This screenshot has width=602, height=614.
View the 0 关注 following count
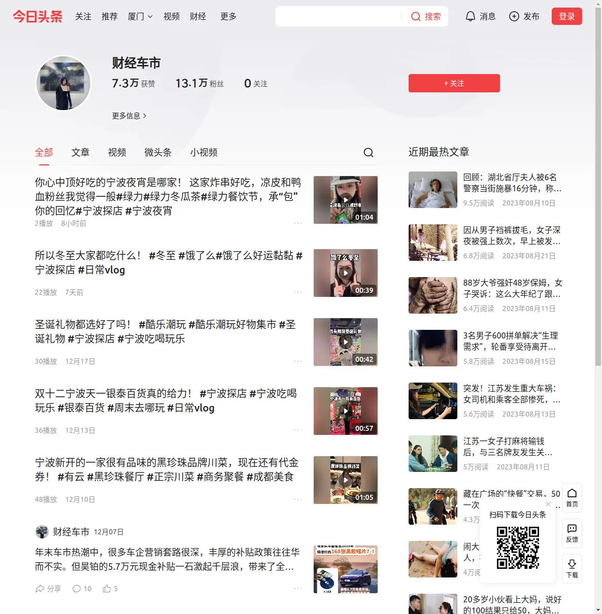pos(256,83)
